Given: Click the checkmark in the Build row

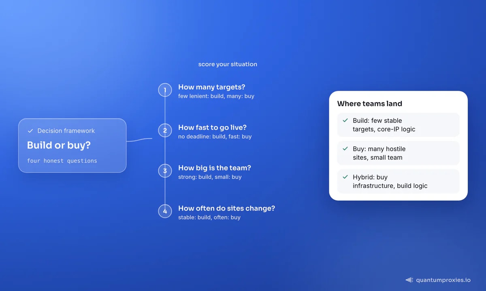Looking at the screenshot, I should click(345, 120).
